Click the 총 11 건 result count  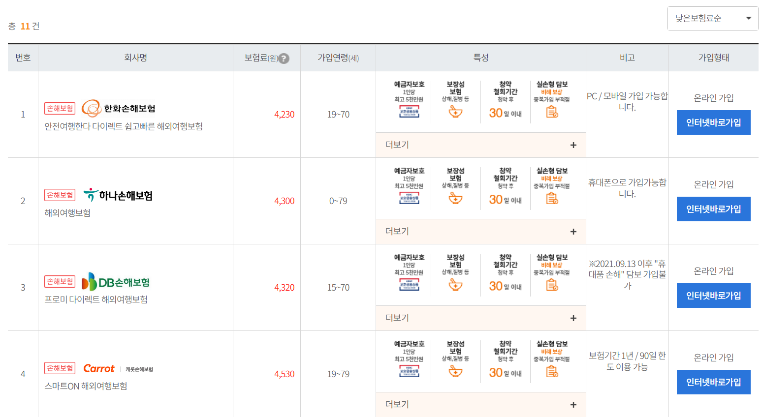click(x=24, y=26)
